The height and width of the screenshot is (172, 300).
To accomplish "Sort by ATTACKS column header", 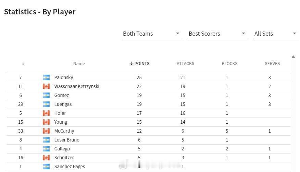I will (185, 63).
